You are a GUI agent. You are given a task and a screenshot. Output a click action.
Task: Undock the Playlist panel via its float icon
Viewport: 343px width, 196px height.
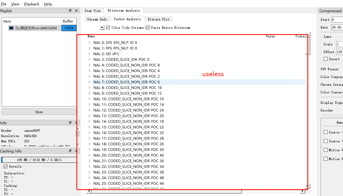click(x=70, y=10)
